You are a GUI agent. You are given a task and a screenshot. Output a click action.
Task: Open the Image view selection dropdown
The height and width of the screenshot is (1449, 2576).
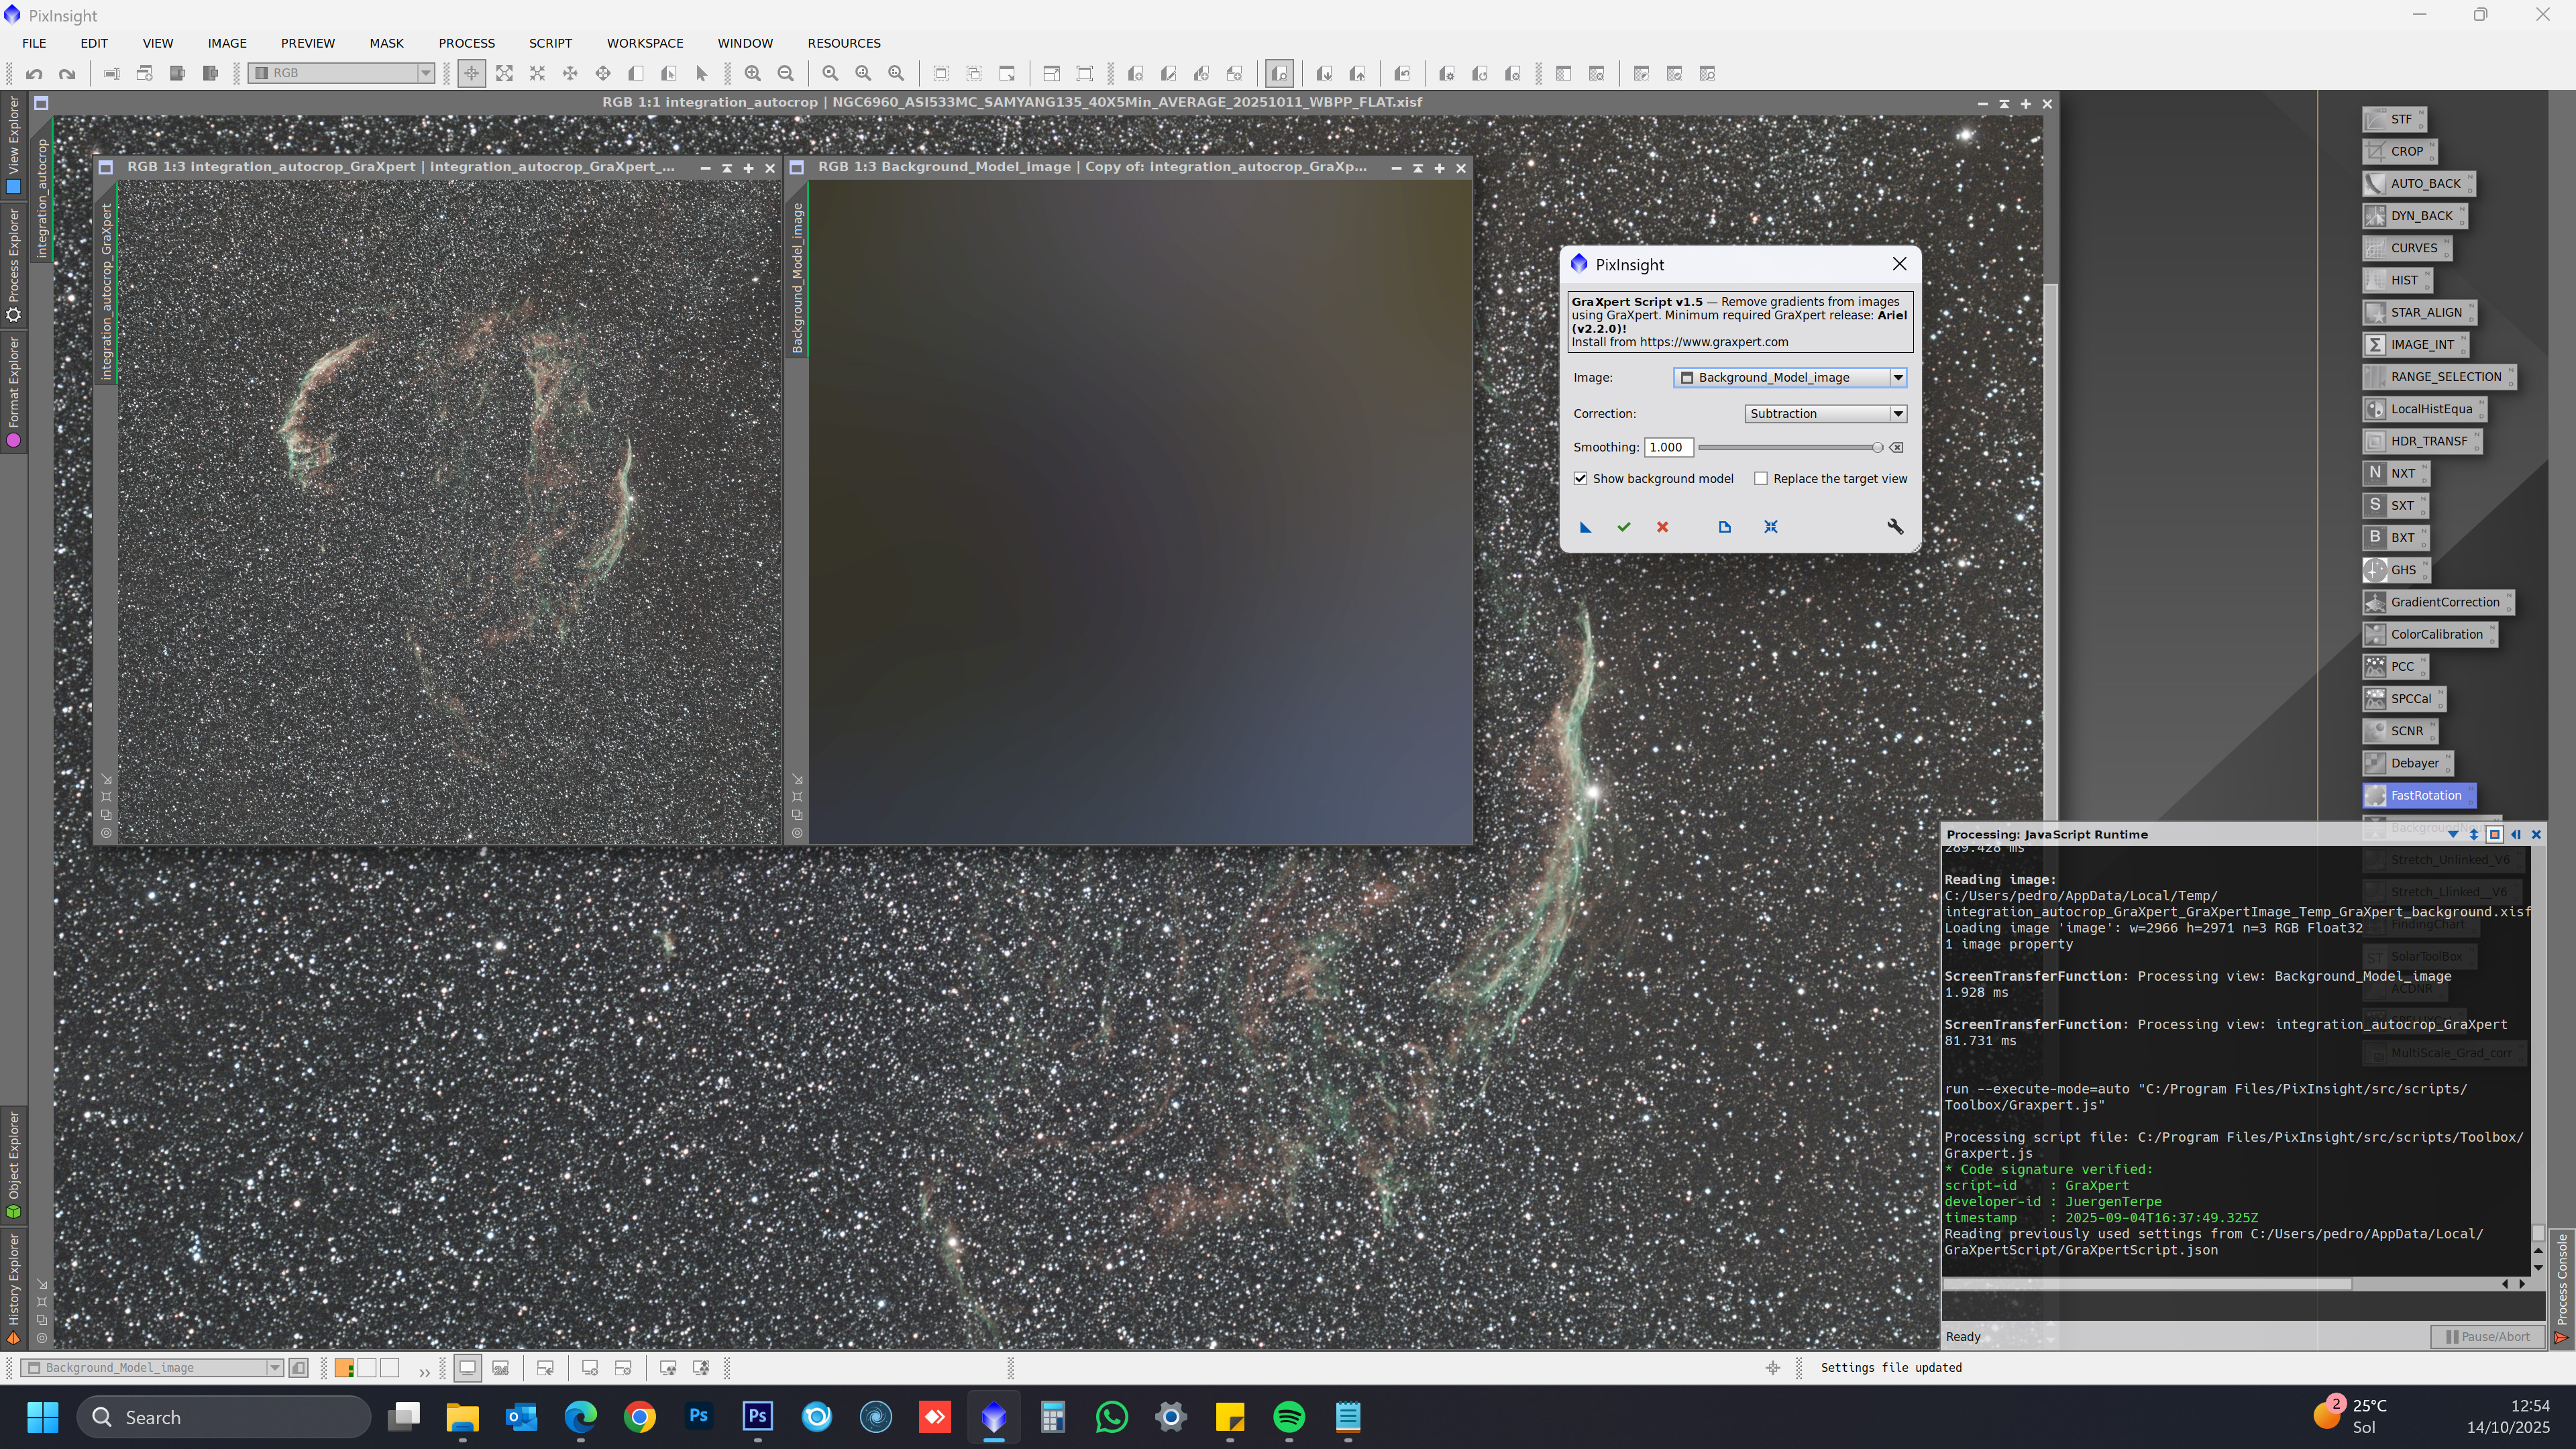[1897, 377]
